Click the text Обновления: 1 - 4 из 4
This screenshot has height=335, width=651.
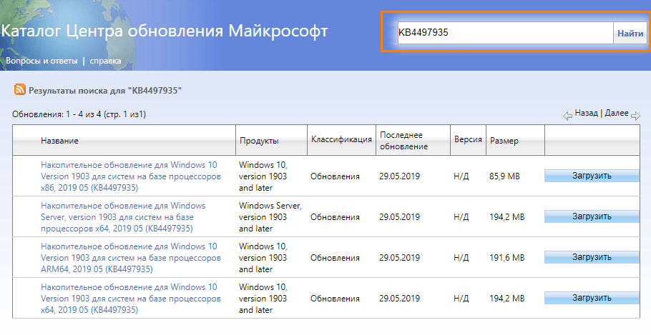pyautogui.click(x=57, y=114)
